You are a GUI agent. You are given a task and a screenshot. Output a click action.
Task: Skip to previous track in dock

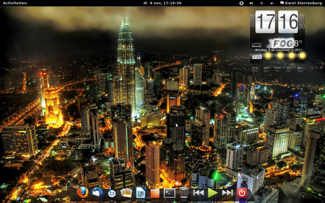click(x=198, y=193)
